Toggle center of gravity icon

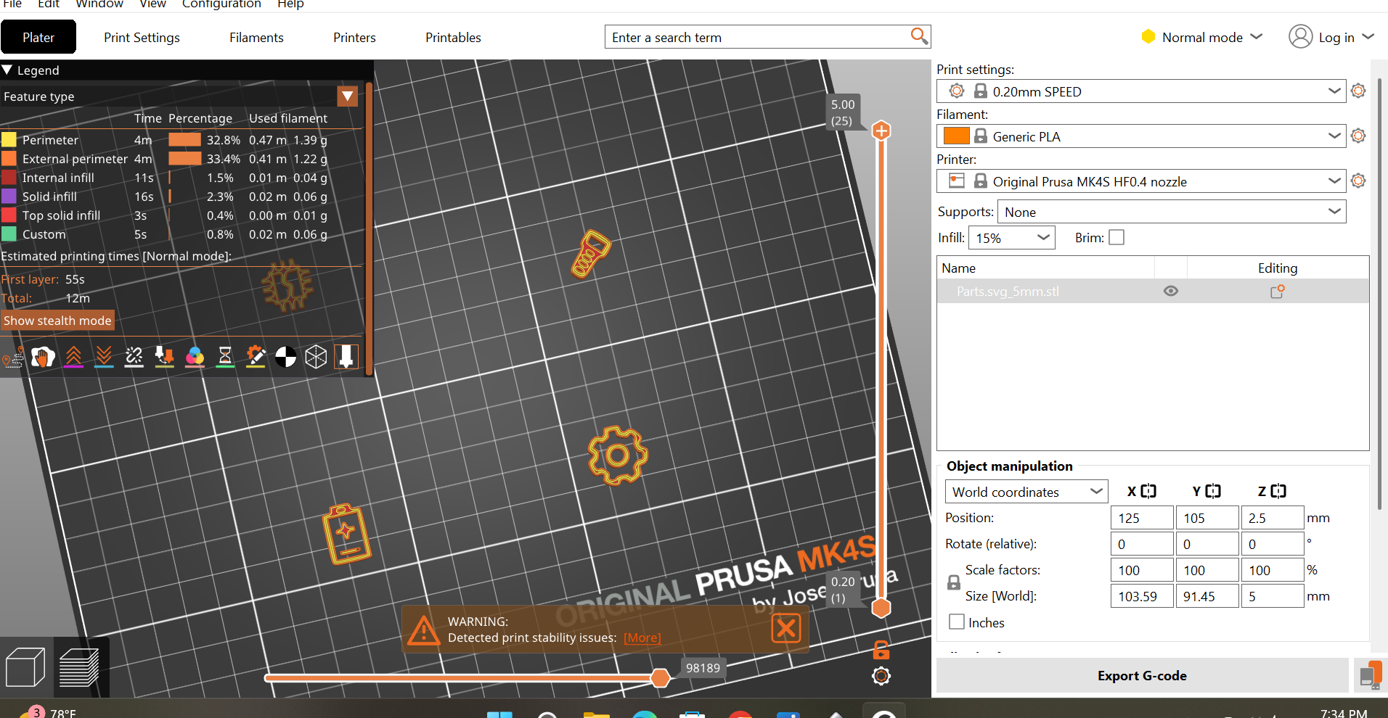click(x=286, y=357)
